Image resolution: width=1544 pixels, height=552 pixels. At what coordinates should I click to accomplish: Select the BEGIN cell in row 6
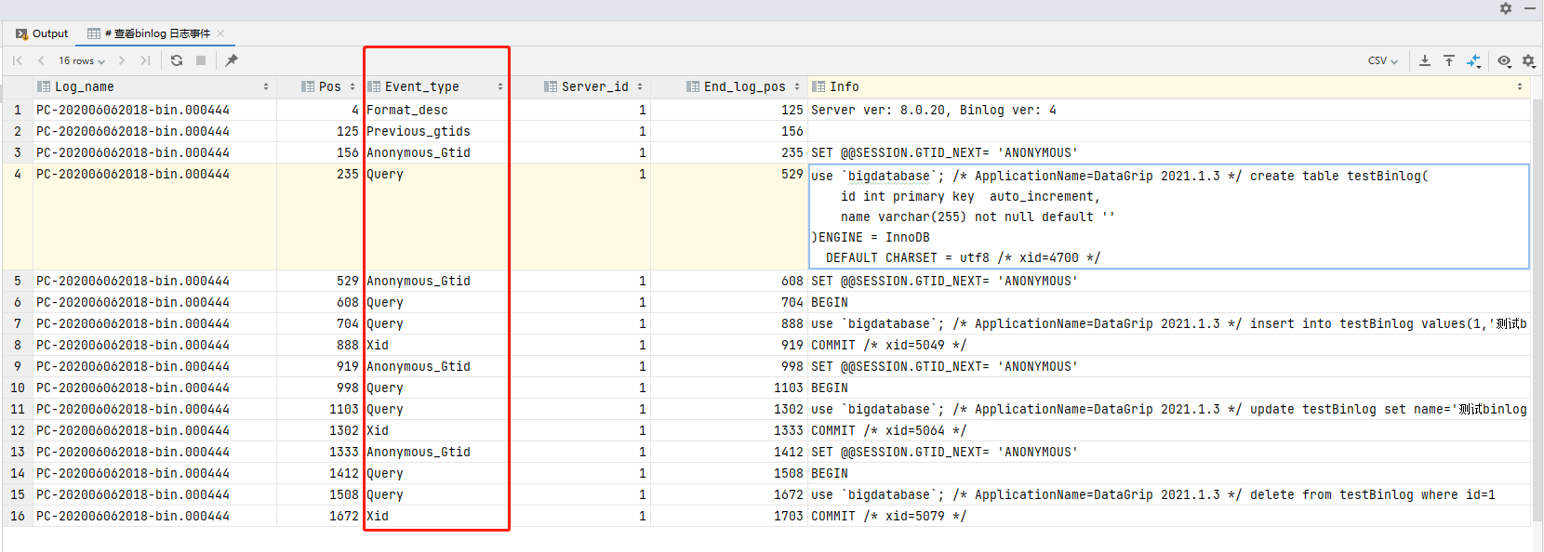pos(1168,302)
